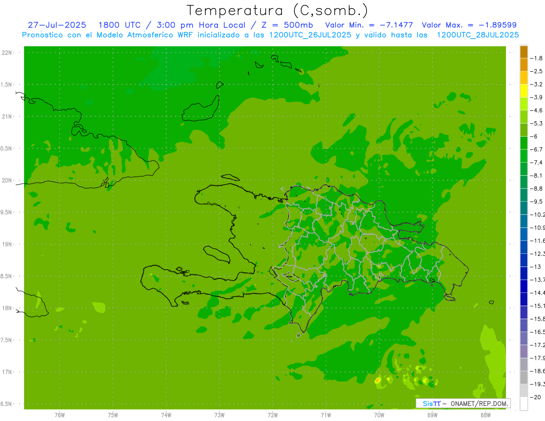Click the '-20' legend label
This screenshot has height=421, width=545.
tap(536, 397)
